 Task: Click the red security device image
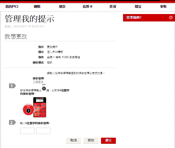click(40, 107)
